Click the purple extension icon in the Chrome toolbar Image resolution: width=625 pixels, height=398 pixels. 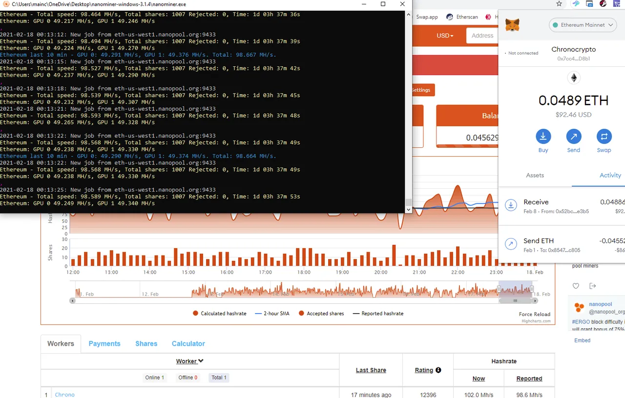tap(616, 4)
